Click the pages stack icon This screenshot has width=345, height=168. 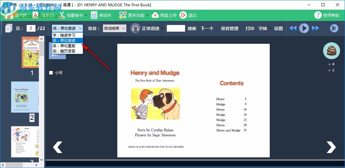(8, 28)
